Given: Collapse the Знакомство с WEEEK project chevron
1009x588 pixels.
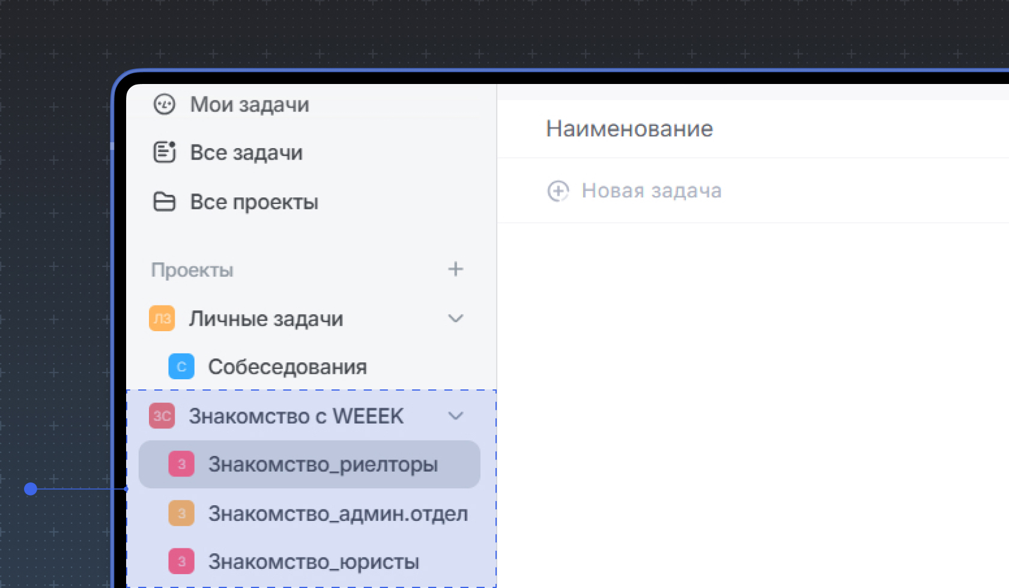Looking at the screenshot, I should 456,415.
